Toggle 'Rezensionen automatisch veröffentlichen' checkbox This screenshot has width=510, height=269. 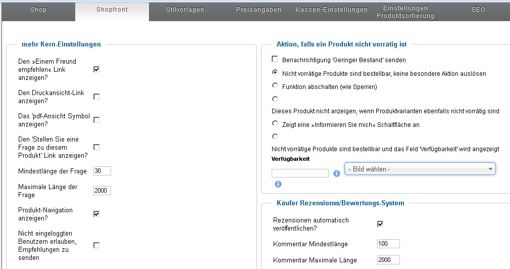tap(380, 224)
